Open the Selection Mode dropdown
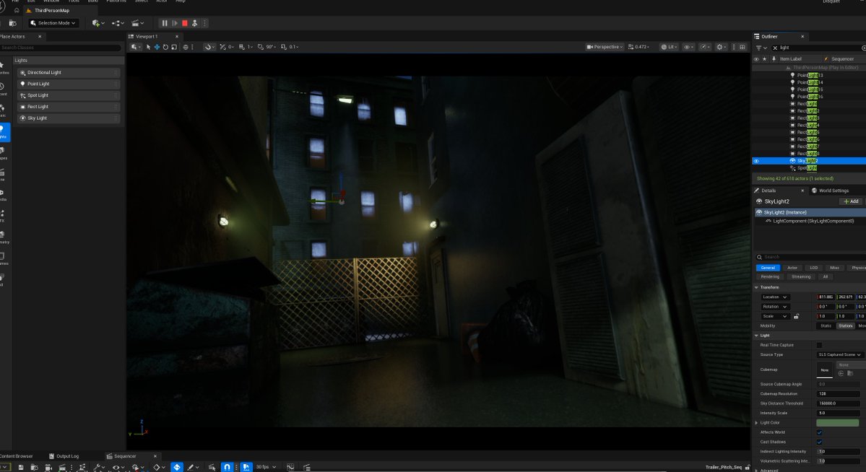 [x=53, y=23]
